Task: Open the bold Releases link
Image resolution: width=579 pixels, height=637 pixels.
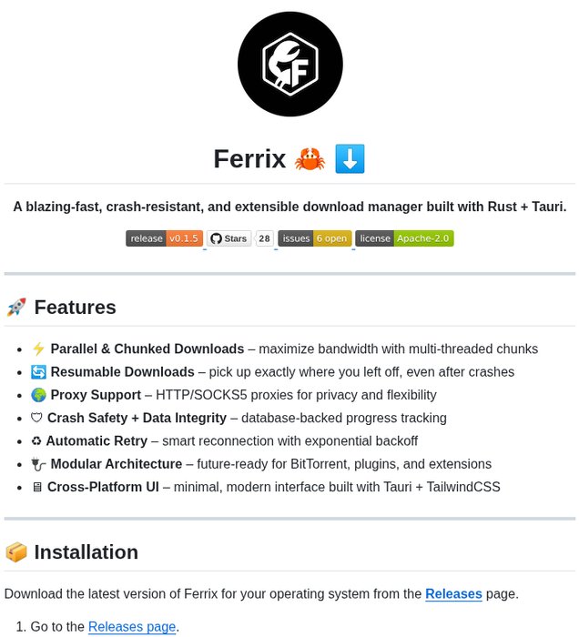Action: [x=453, y=594]
